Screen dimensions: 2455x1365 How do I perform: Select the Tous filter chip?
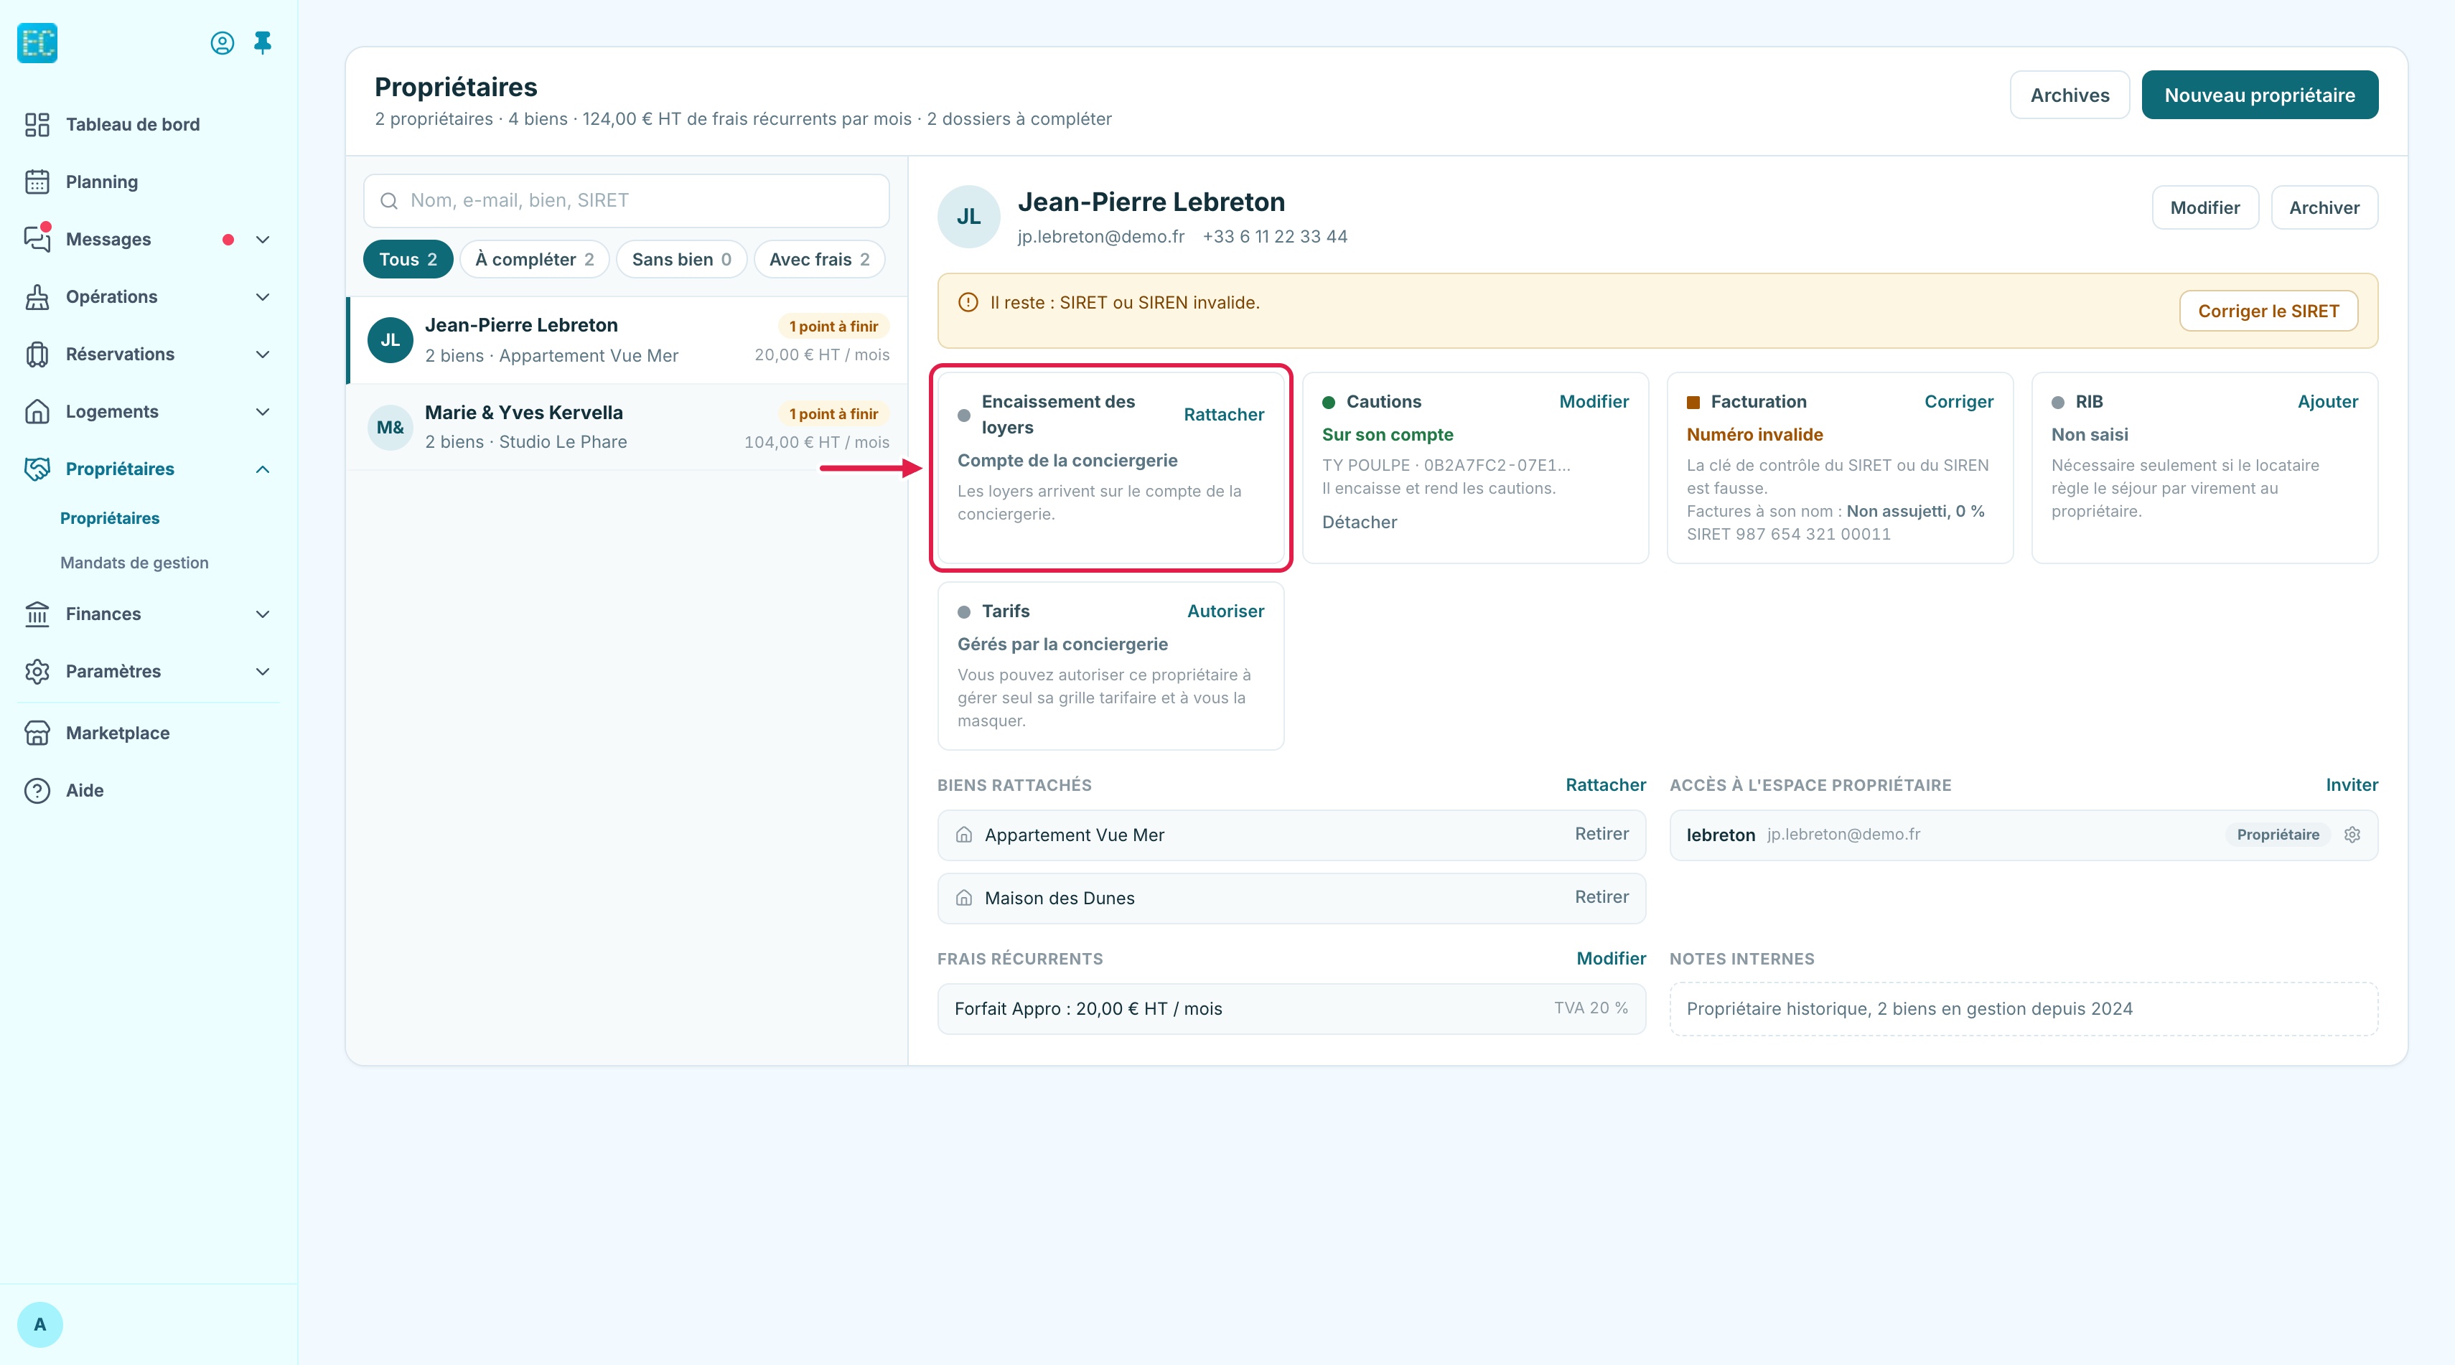(x=408, y=259)
